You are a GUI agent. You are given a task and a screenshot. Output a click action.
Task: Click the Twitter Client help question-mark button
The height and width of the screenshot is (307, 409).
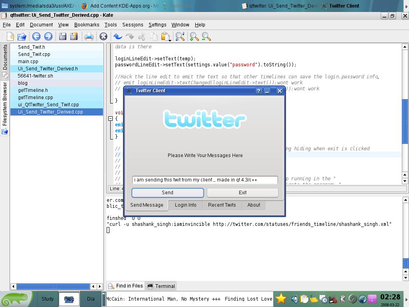coord(258,91)
